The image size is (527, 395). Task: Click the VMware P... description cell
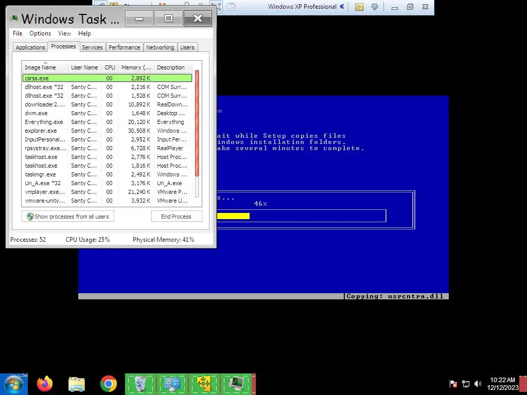[x=172, y=192]
